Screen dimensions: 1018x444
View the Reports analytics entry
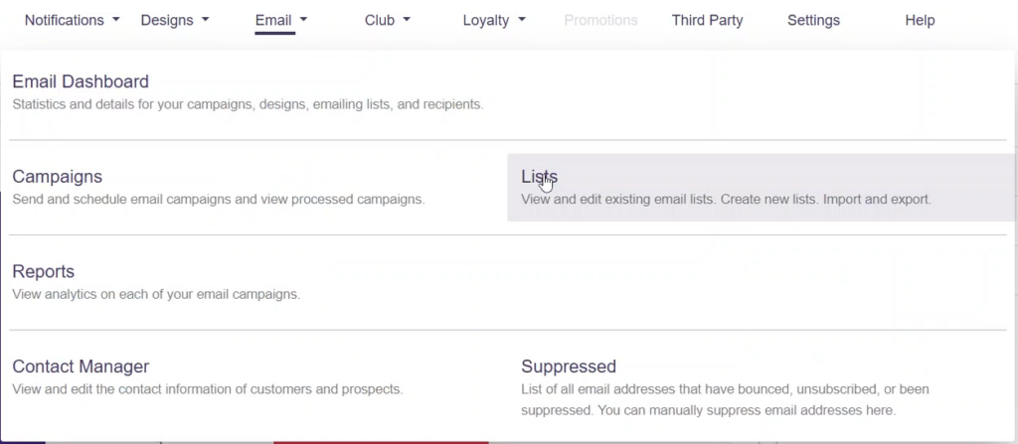[44, 272]
